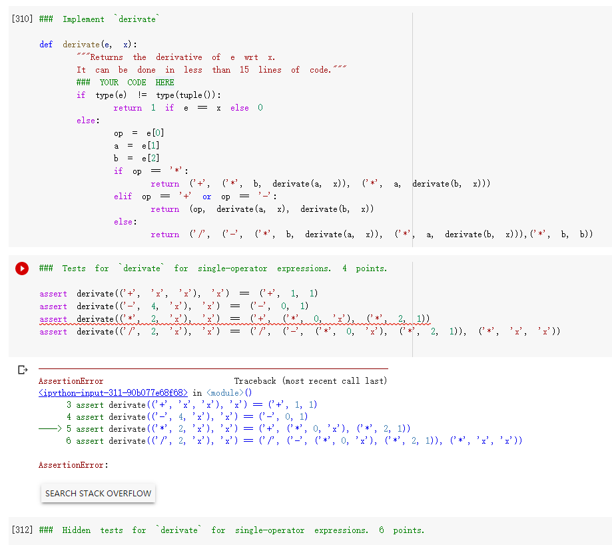612x545 pixels.
Task: Click the assert with ('-', 4, 'x') in the test cell
Action: tap(174, 306)
